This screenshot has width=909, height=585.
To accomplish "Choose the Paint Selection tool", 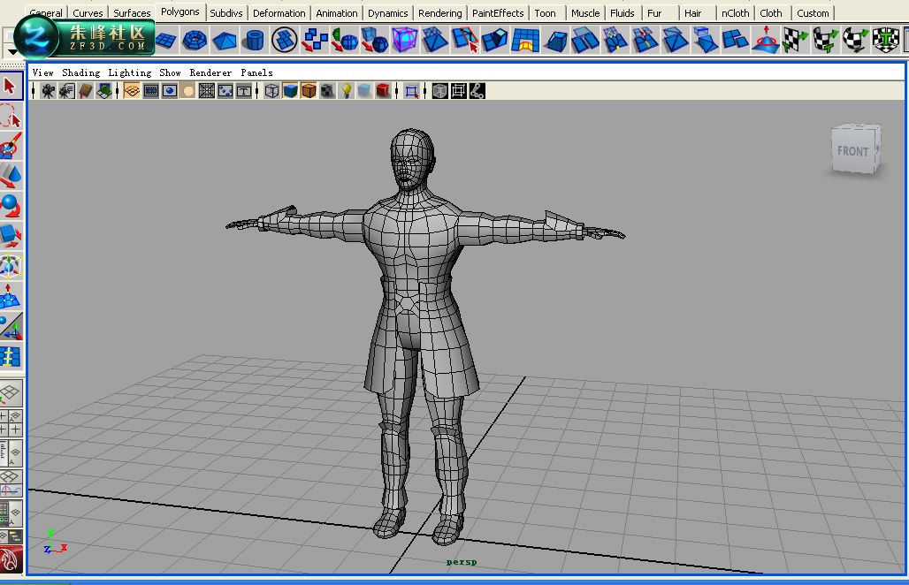I will click(10, 146).
